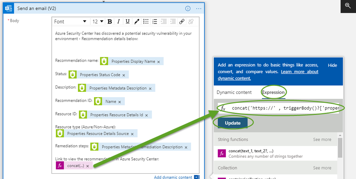Hide the expression help banner
Viewport: 356px width, 179px height.
coord(332,65)
